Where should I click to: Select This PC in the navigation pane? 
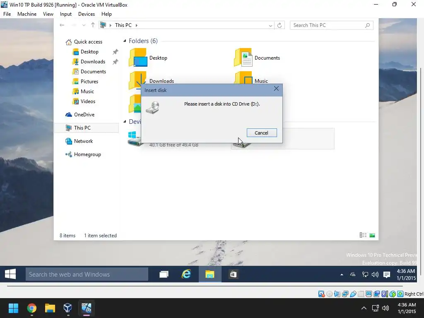87,128
